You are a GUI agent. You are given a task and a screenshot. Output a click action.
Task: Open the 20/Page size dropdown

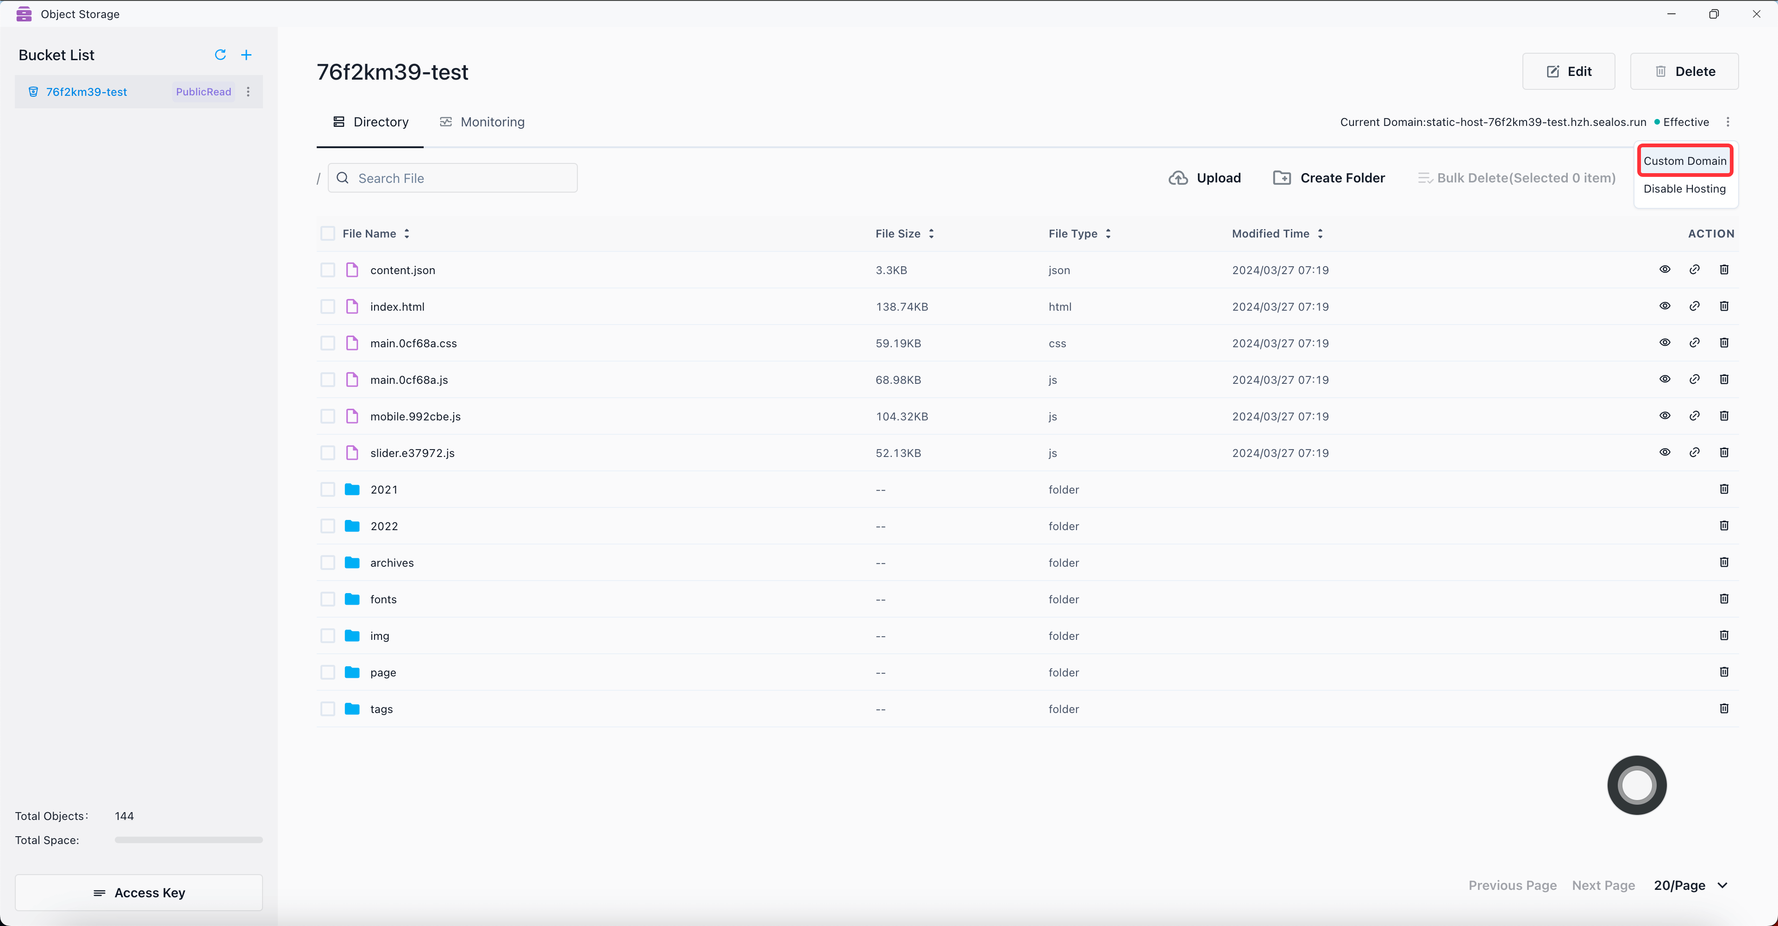pos(1691,885)
